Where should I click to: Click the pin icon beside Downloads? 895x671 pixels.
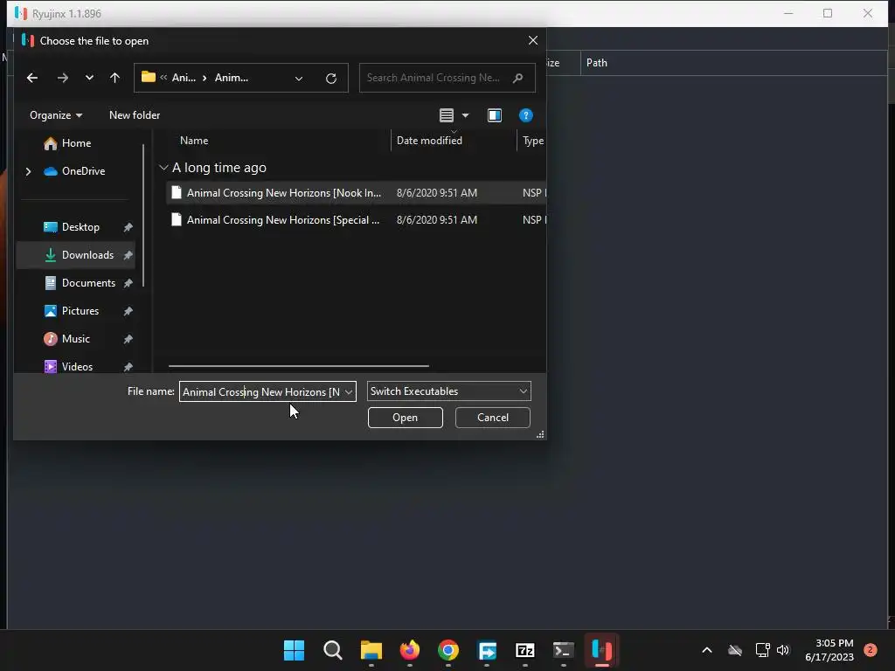128,255
